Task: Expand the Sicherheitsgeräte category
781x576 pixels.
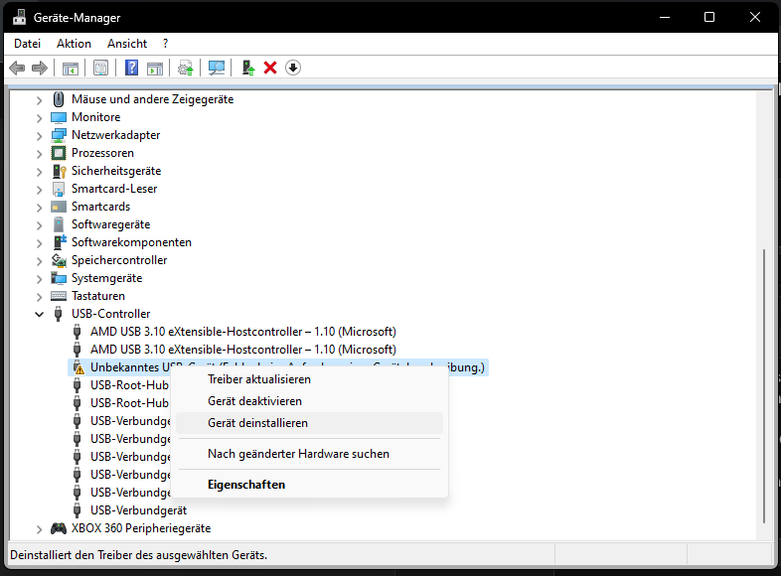Action: click(x=39, y=172)
